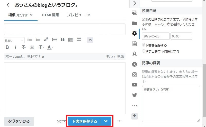
Task: Click the article body text area
Action: click(x=65, y=88)
